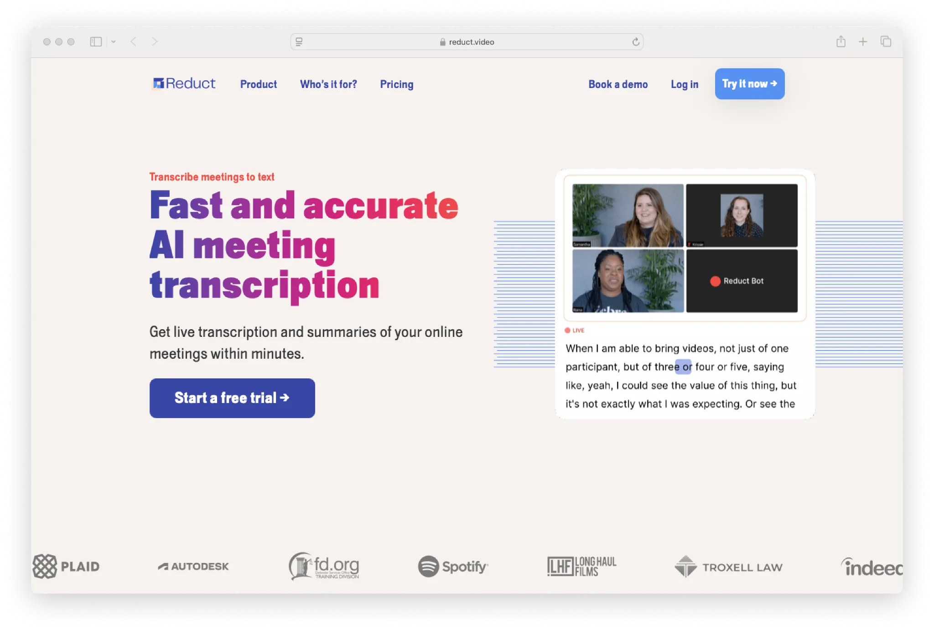Click the Spotify logo
Viewport: 934px width, 630px height.
[453, 567]
